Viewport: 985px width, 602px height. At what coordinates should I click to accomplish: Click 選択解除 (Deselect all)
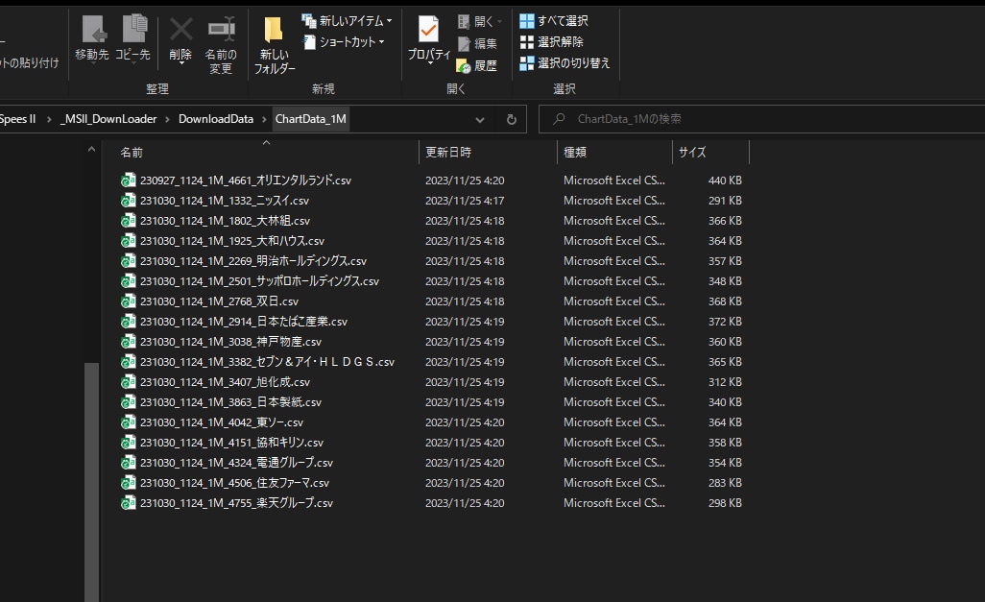[552, 42]
